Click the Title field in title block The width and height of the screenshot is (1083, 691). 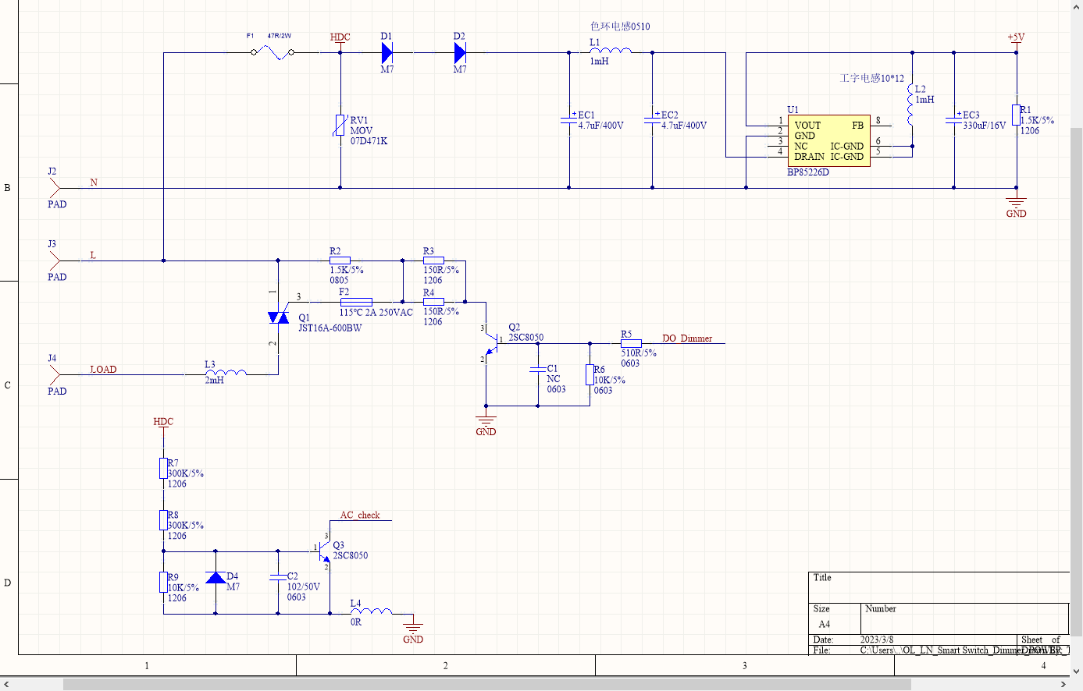coord(939,586)
